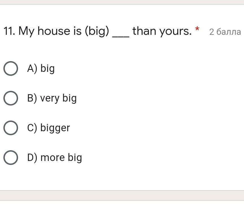Click the question number '11.'
The height and width of the screenshot is (215, 244).
[9, 31]
